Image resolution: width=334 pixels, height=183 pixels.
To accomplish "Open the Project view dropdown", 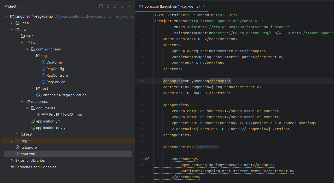I will click(13, 6).
